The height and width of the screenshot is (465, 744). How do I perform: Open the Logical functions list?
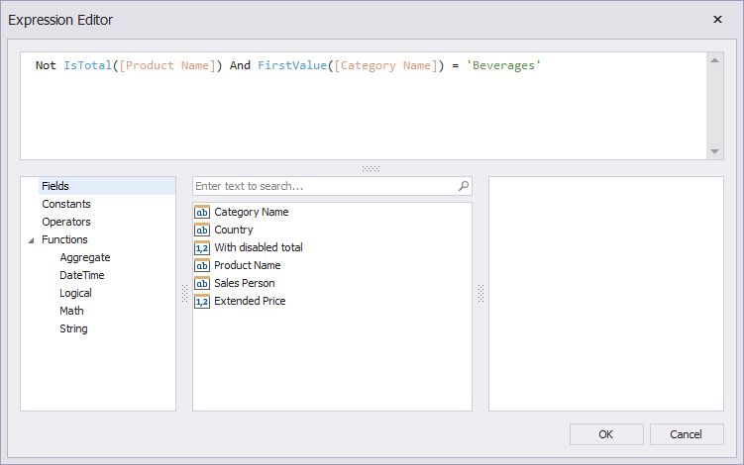[x=75, y=293]
